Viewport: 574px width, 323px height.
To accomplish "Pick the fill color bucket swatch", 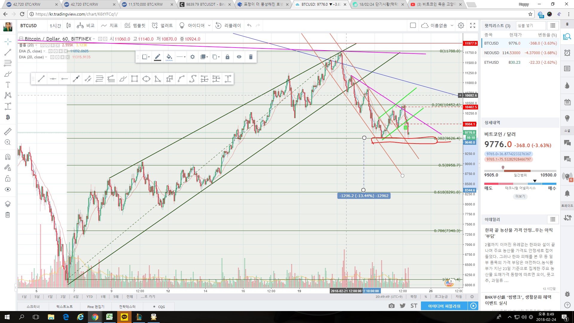I will click(169, 57).
